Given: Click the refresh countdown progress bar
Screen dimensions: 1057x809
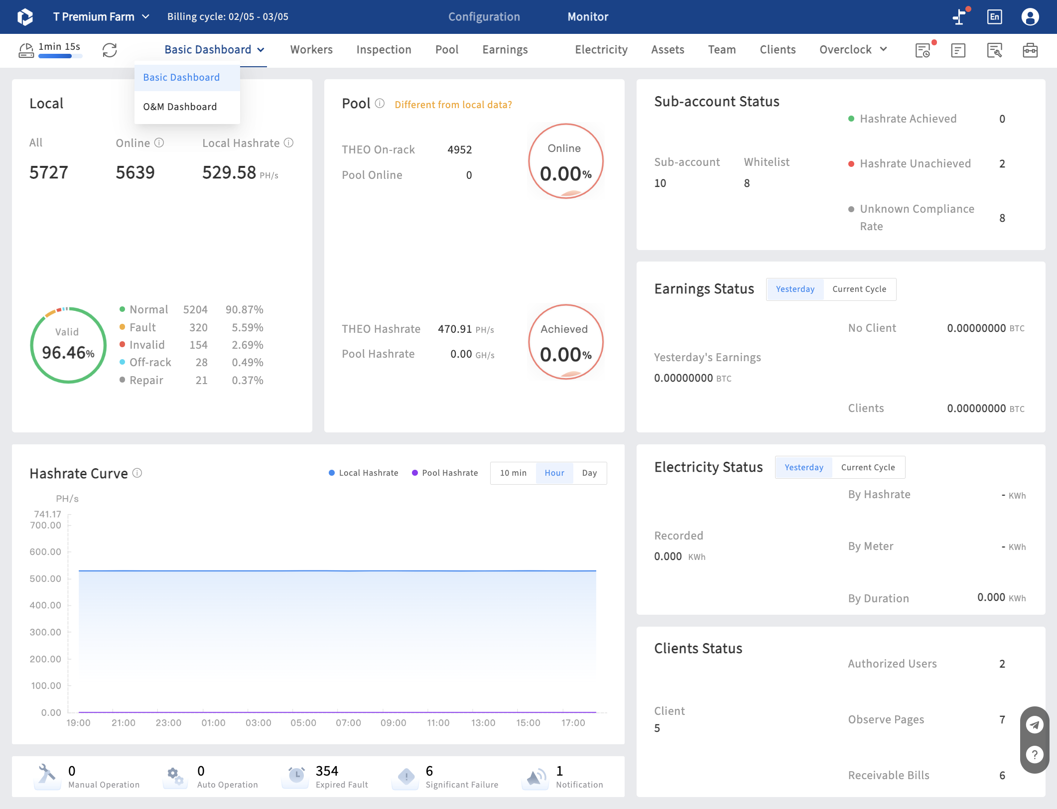Looking at the screenshot, I should (60, 56).
